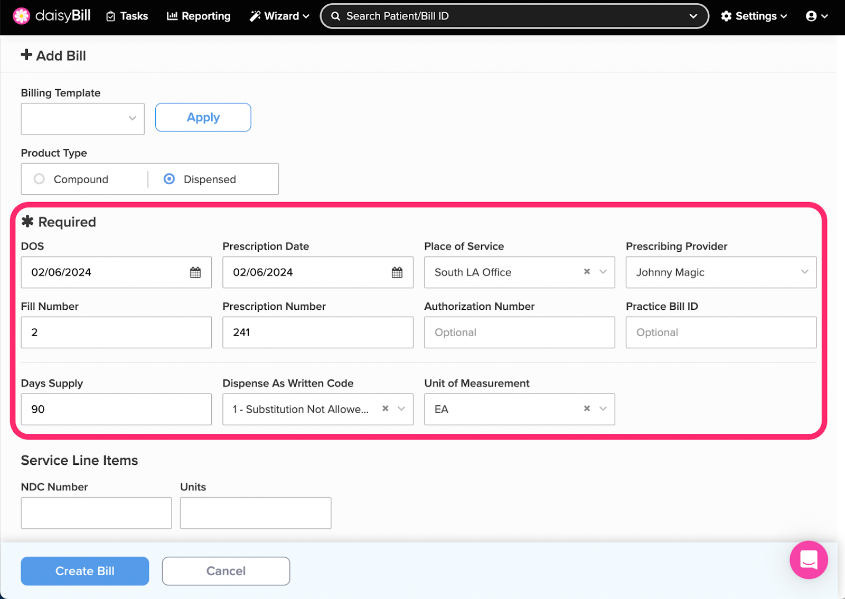This screenshot has width=845, height=599.
Task: Expand the patient search dropdown chevron
Action: tap(693, 16)
